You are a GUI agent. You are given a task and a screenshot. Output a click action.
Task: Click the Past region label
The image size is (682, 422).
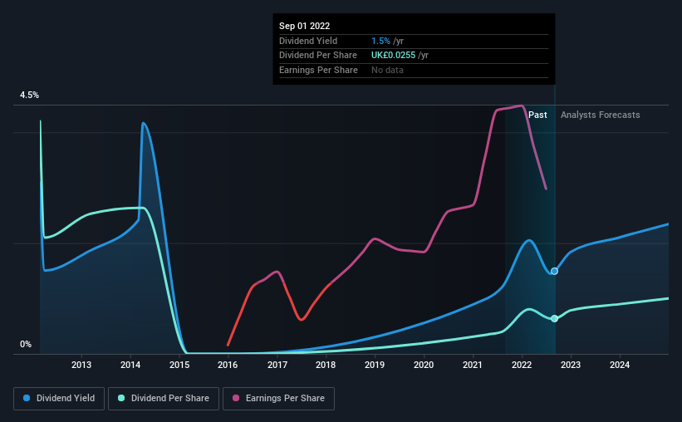pos(537,115)
